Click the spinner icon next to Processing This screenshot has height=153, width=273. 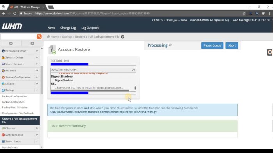(x=170, y=45)
